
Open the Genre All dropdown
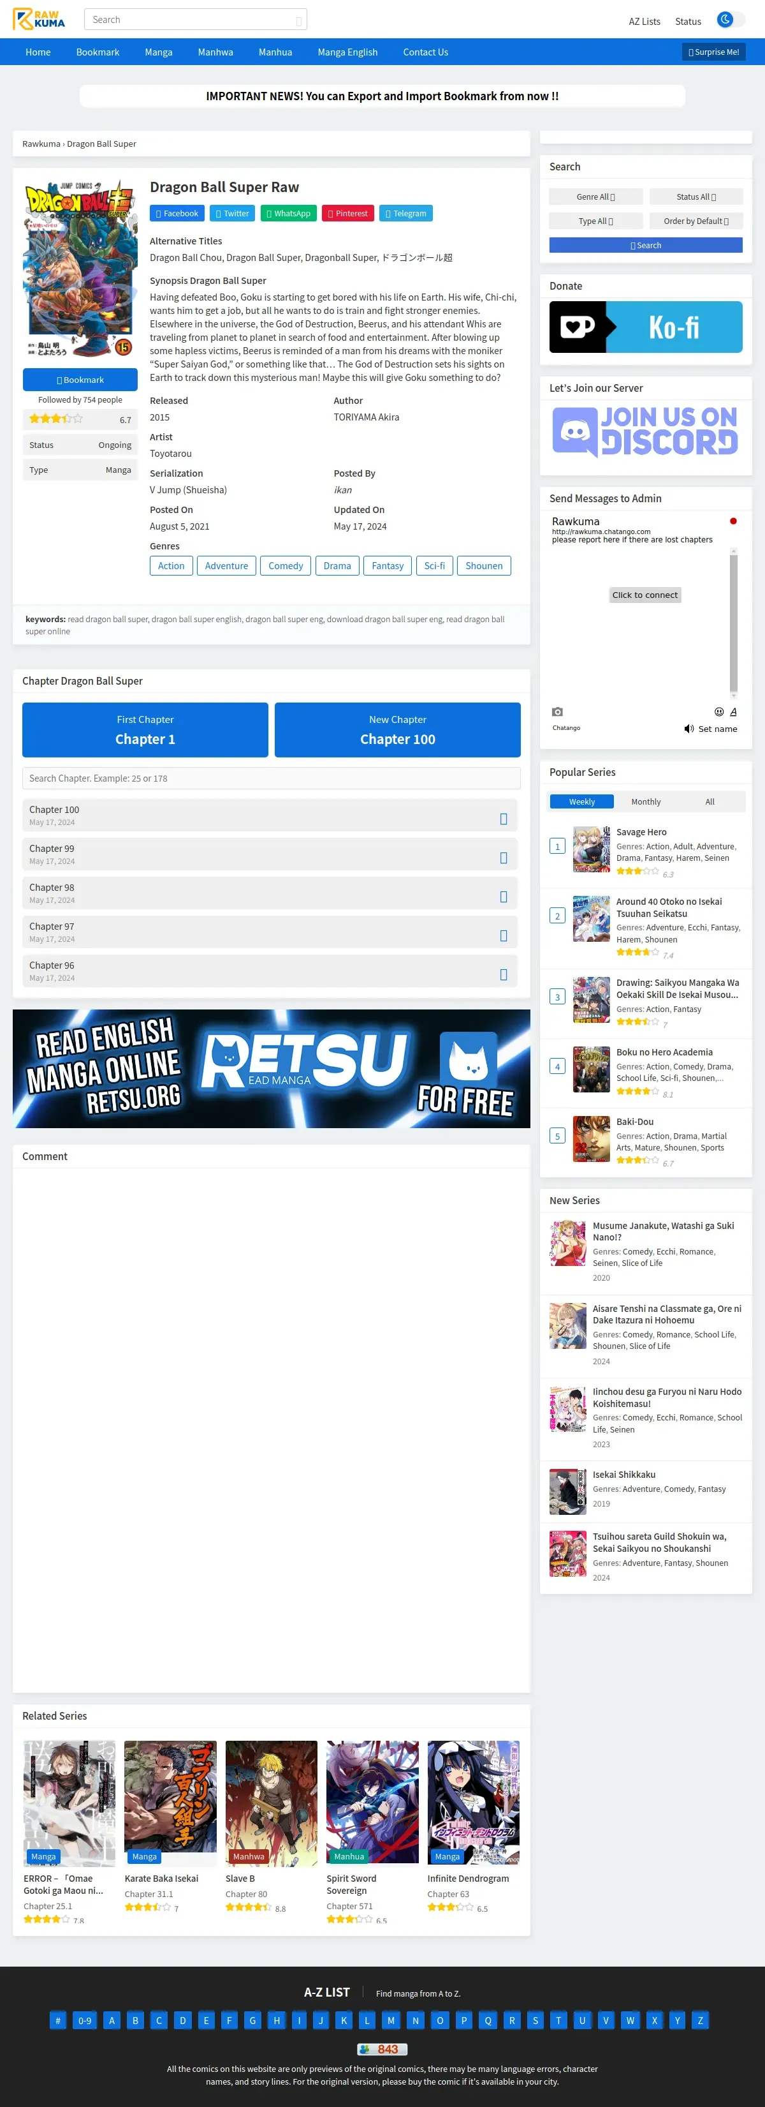596,197
